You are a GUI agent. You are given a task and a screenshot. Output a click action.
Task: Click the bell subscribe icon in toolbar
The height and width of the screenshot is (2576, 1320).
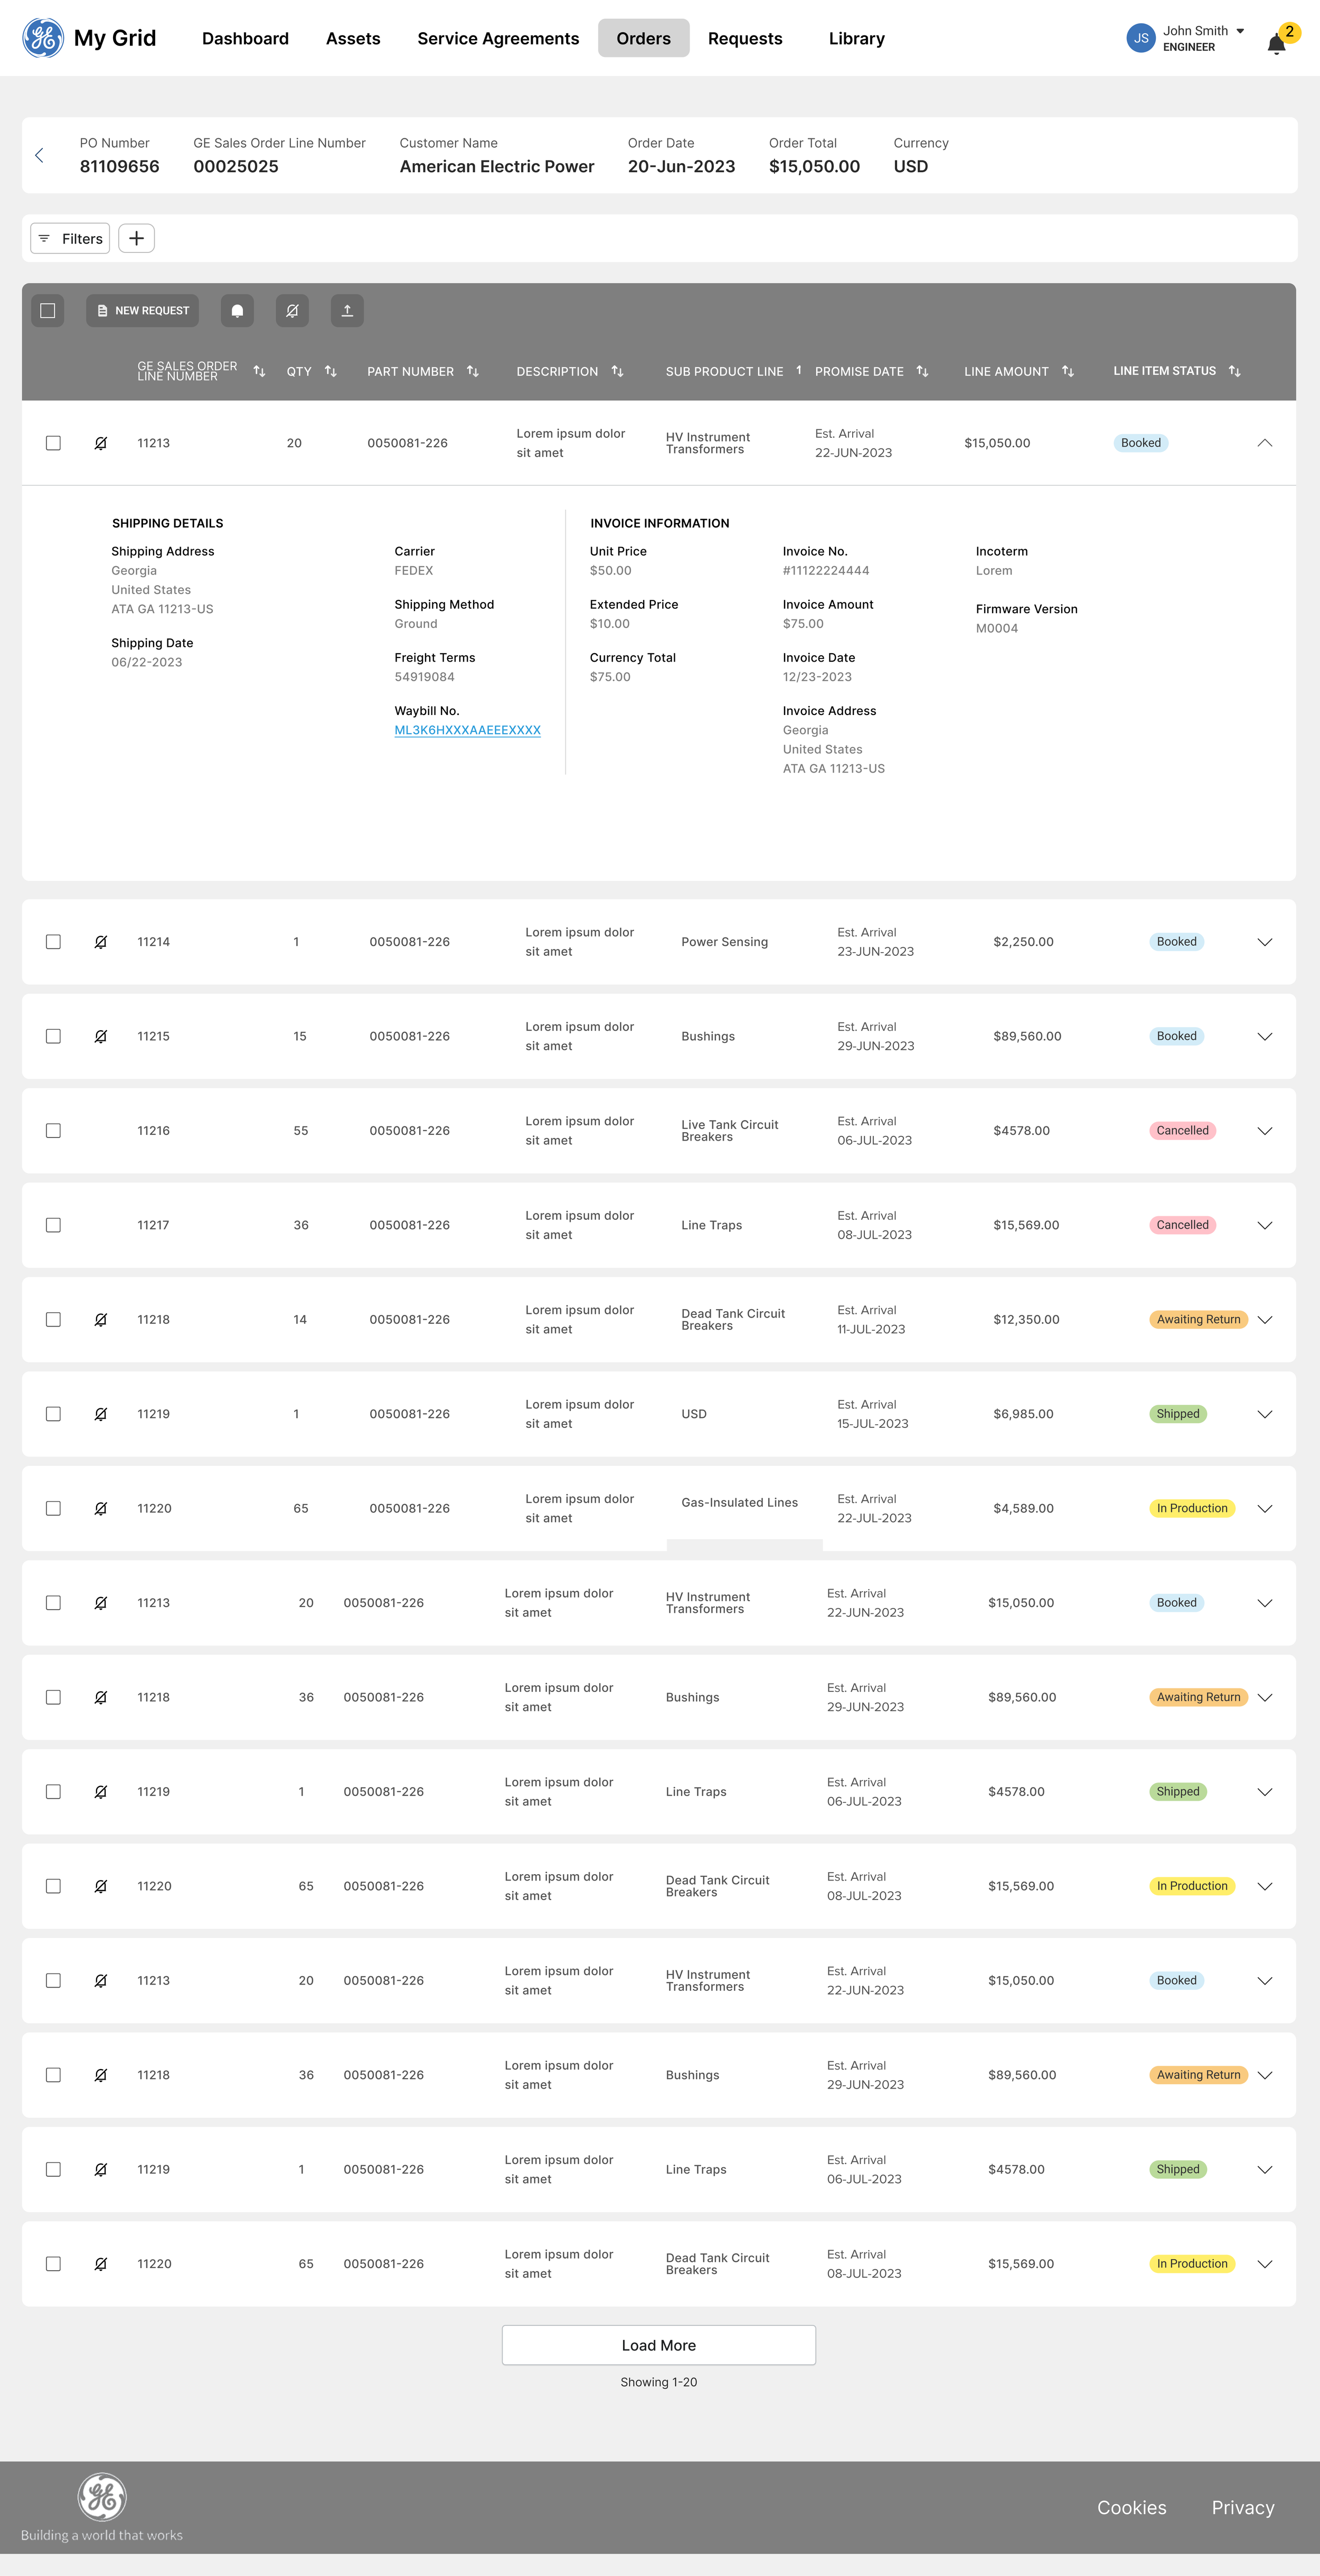(x=237, y=311)
